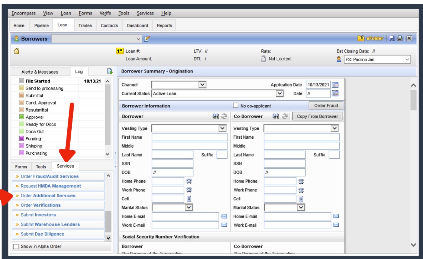The image size is (423, 259).
Task: Click Co-Borrower Work E-mail envelope icon
Action: (x=336, y=225)
